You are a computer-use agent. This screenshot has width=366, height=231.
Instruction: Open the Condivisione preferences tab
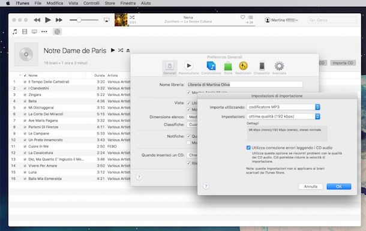point(211,68)
